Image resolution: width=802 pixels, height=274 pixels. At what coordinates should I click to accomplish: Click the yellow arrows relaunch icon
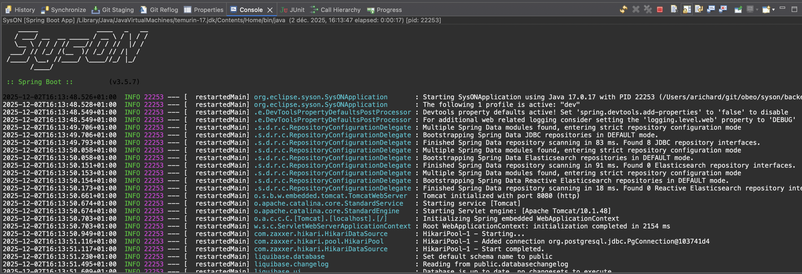[x=623, y=9]
